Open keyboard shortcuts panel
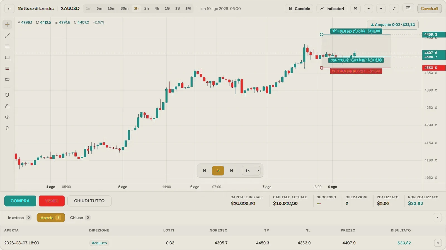 [408, 8]
